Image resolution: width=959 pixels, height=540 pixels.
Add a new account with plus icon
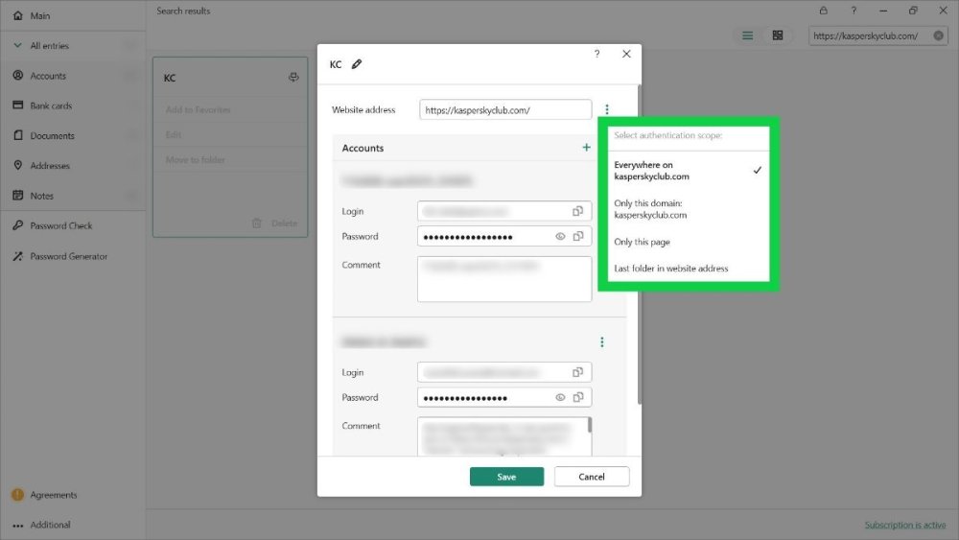(586, 148)
